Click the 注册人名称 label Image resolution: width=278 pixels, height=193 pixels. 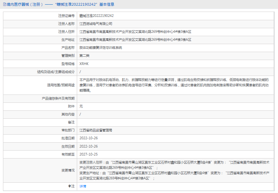pyautogui.click(x=66, y=24)
